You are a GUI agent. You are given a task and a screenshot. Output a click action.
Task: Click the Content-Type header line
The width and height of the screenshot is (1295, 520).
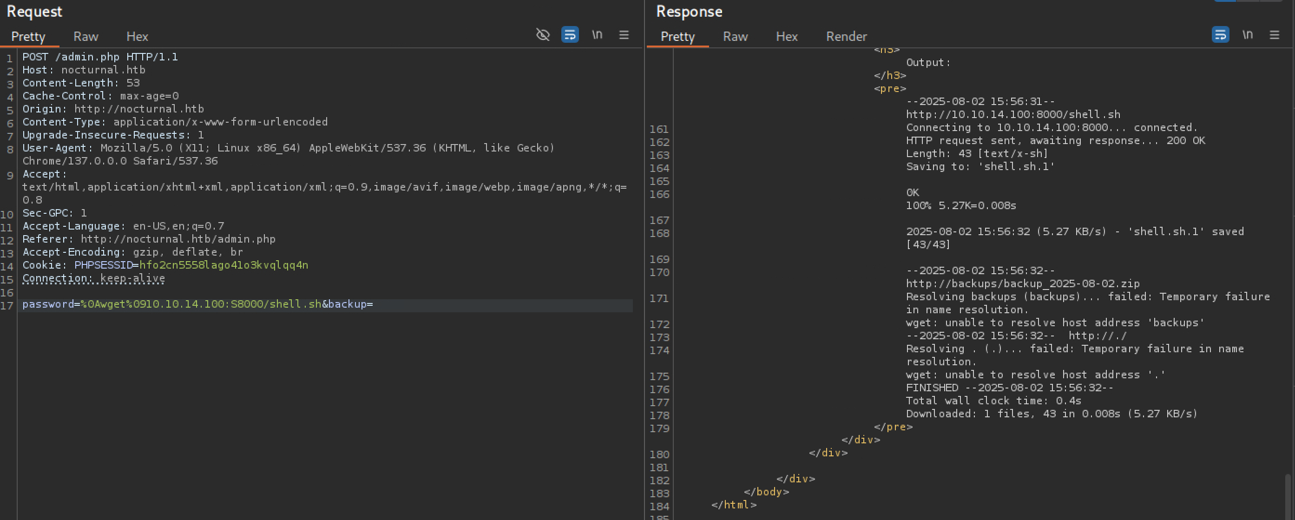click(x=175, y=122)
